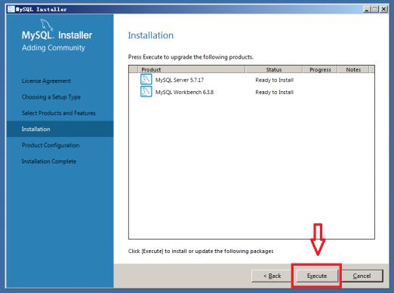Click 'Click [Execute] to install or update' hint text

[201, 251]
